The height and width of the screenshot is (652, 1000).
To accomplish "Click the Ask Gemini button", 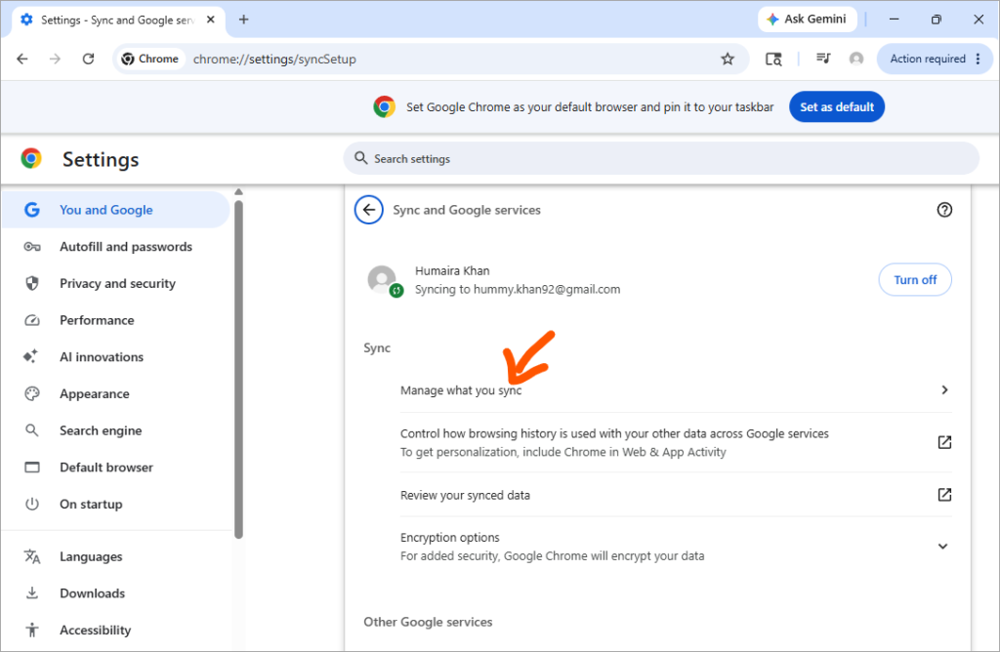I will click(807, 20).
